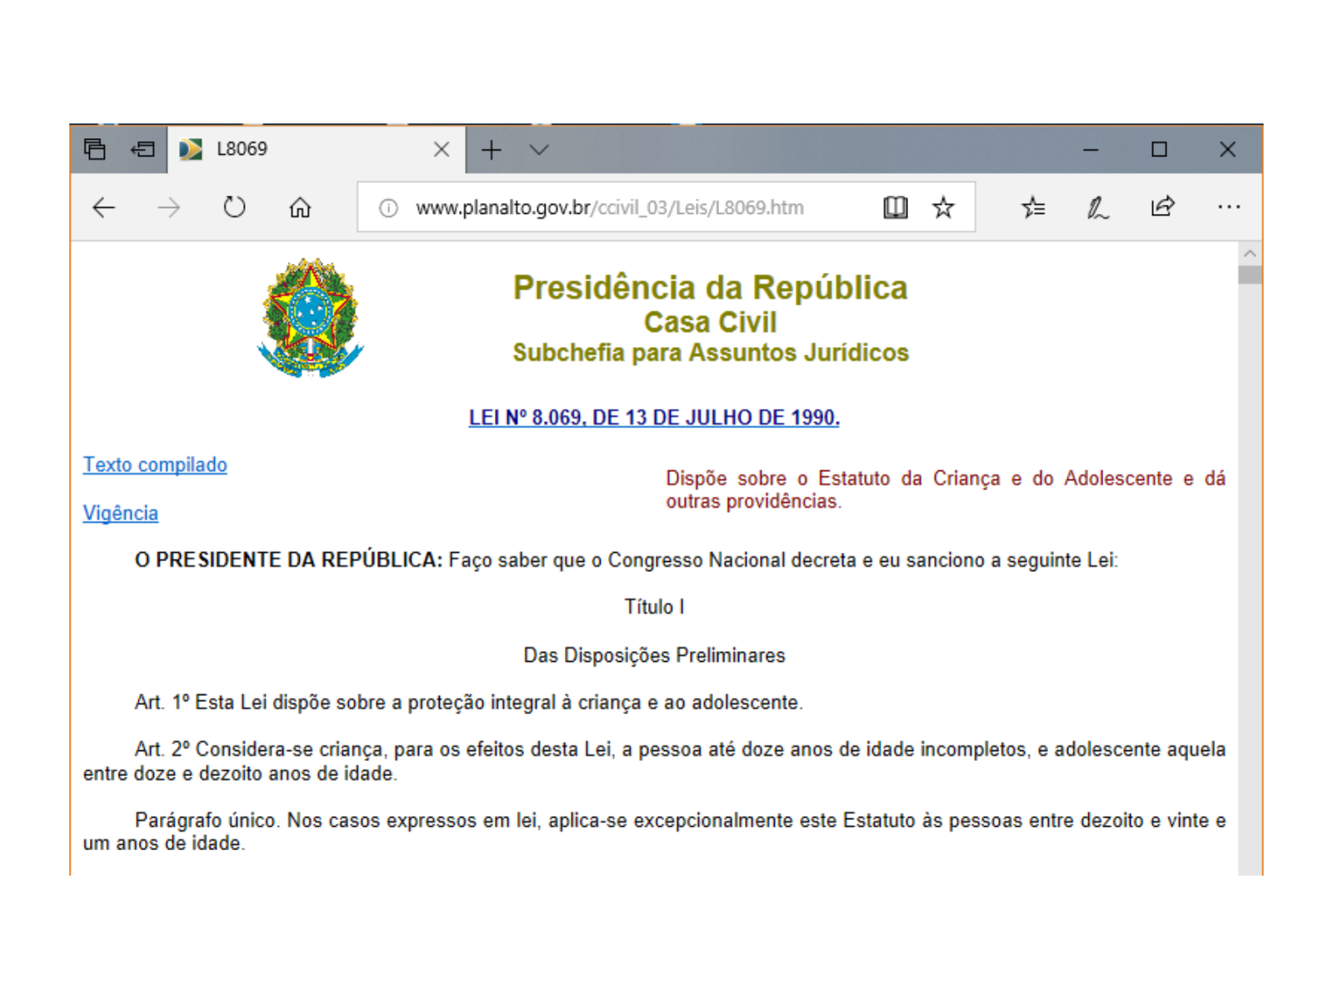Open reading view book icon
The height and width of the screenshot is (999, 1333).
pyautogui.click(x=895, y=207)
